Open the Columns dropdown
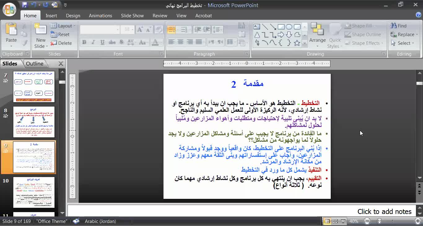This screenshot has height=226, width=423. pos(231,42)
